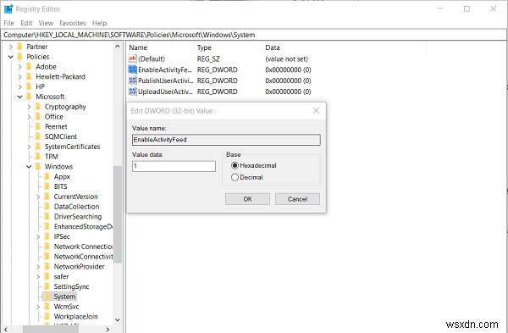The image size is (508, 333).
Task: Click the Hewlett-Packard folder icon
Action: (29, 76)
